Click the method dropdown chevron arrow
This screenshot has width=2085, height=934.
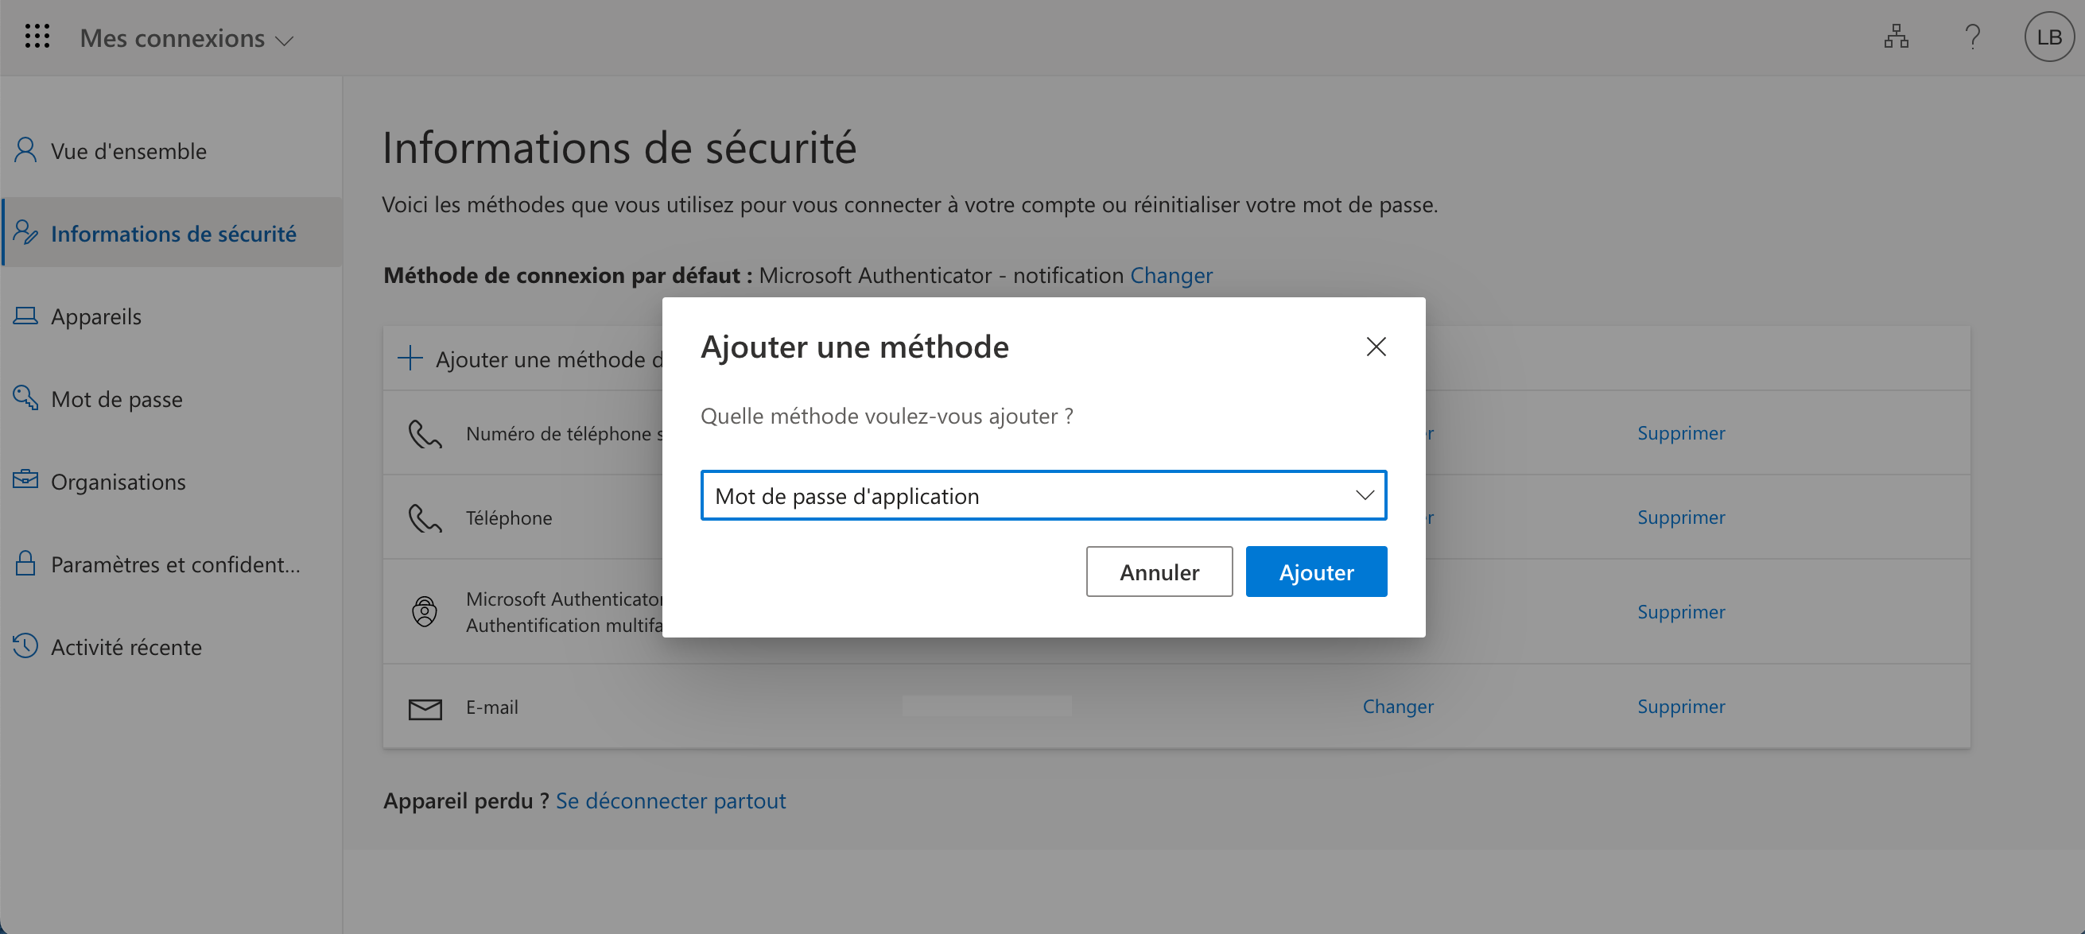[x=1365, y=495]
